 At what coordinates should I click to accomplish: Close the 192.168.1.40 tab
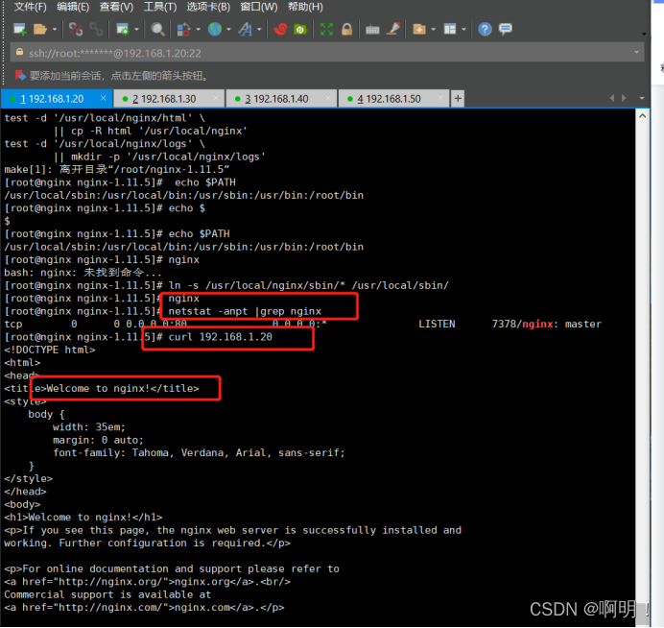(x=328, y=98)
